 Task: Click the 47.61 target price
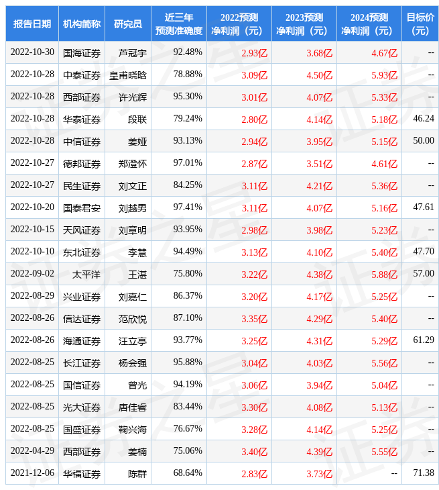424,207
